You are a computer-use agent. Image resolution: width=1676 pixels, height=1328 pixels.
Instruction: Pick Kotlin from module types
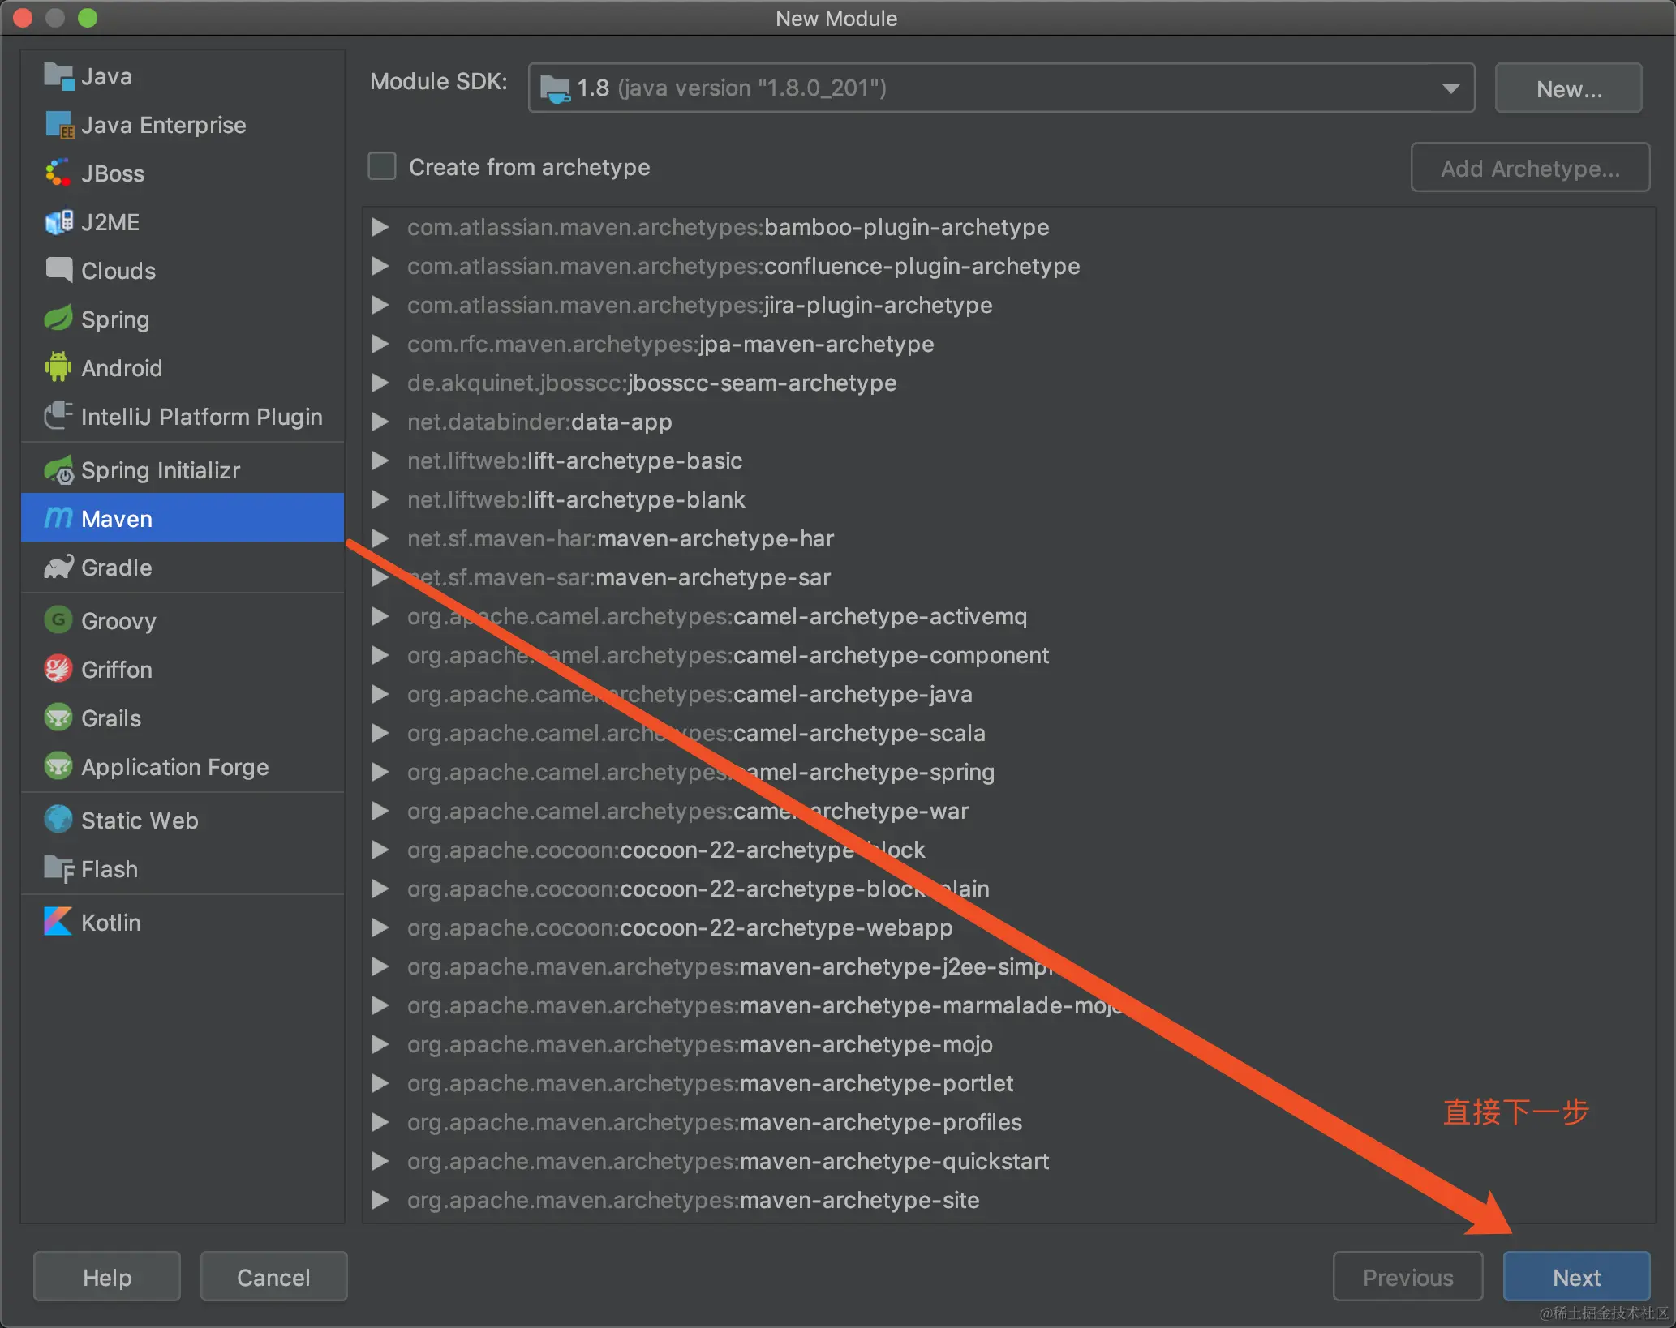183,923
